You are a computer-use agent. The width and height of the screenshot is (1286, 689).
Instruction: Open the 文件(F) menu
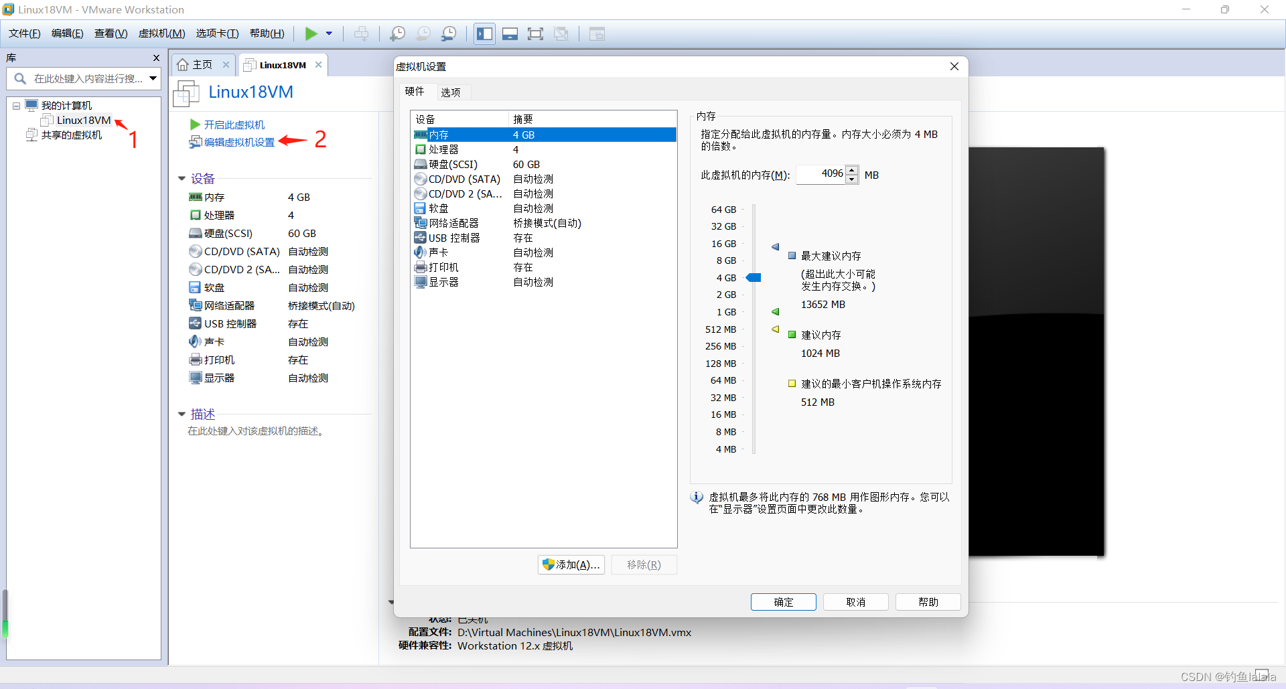(x=25, y=33)
